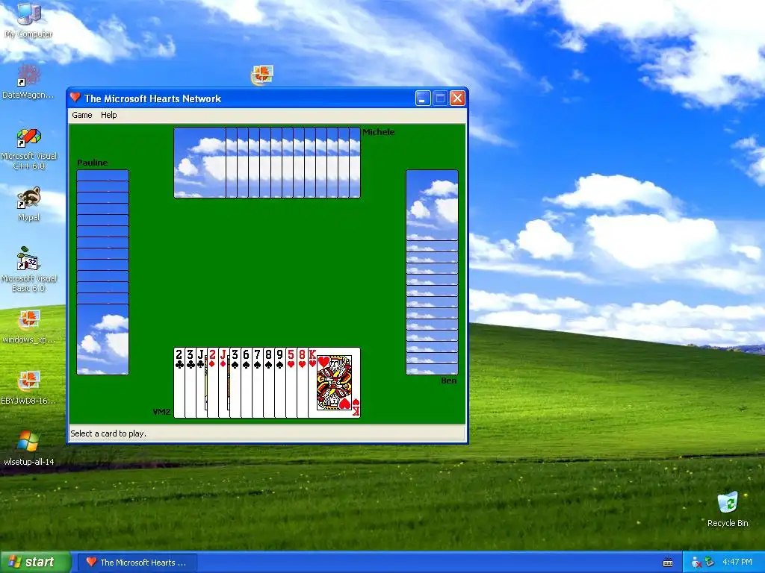Click the keyboard icon in the taskbar
This screenshot has width=765, height=573.
(668, 563)
